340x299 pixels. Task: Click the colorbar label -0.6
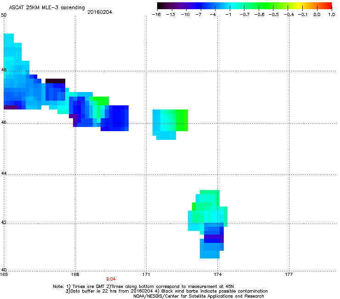[259, 15]
